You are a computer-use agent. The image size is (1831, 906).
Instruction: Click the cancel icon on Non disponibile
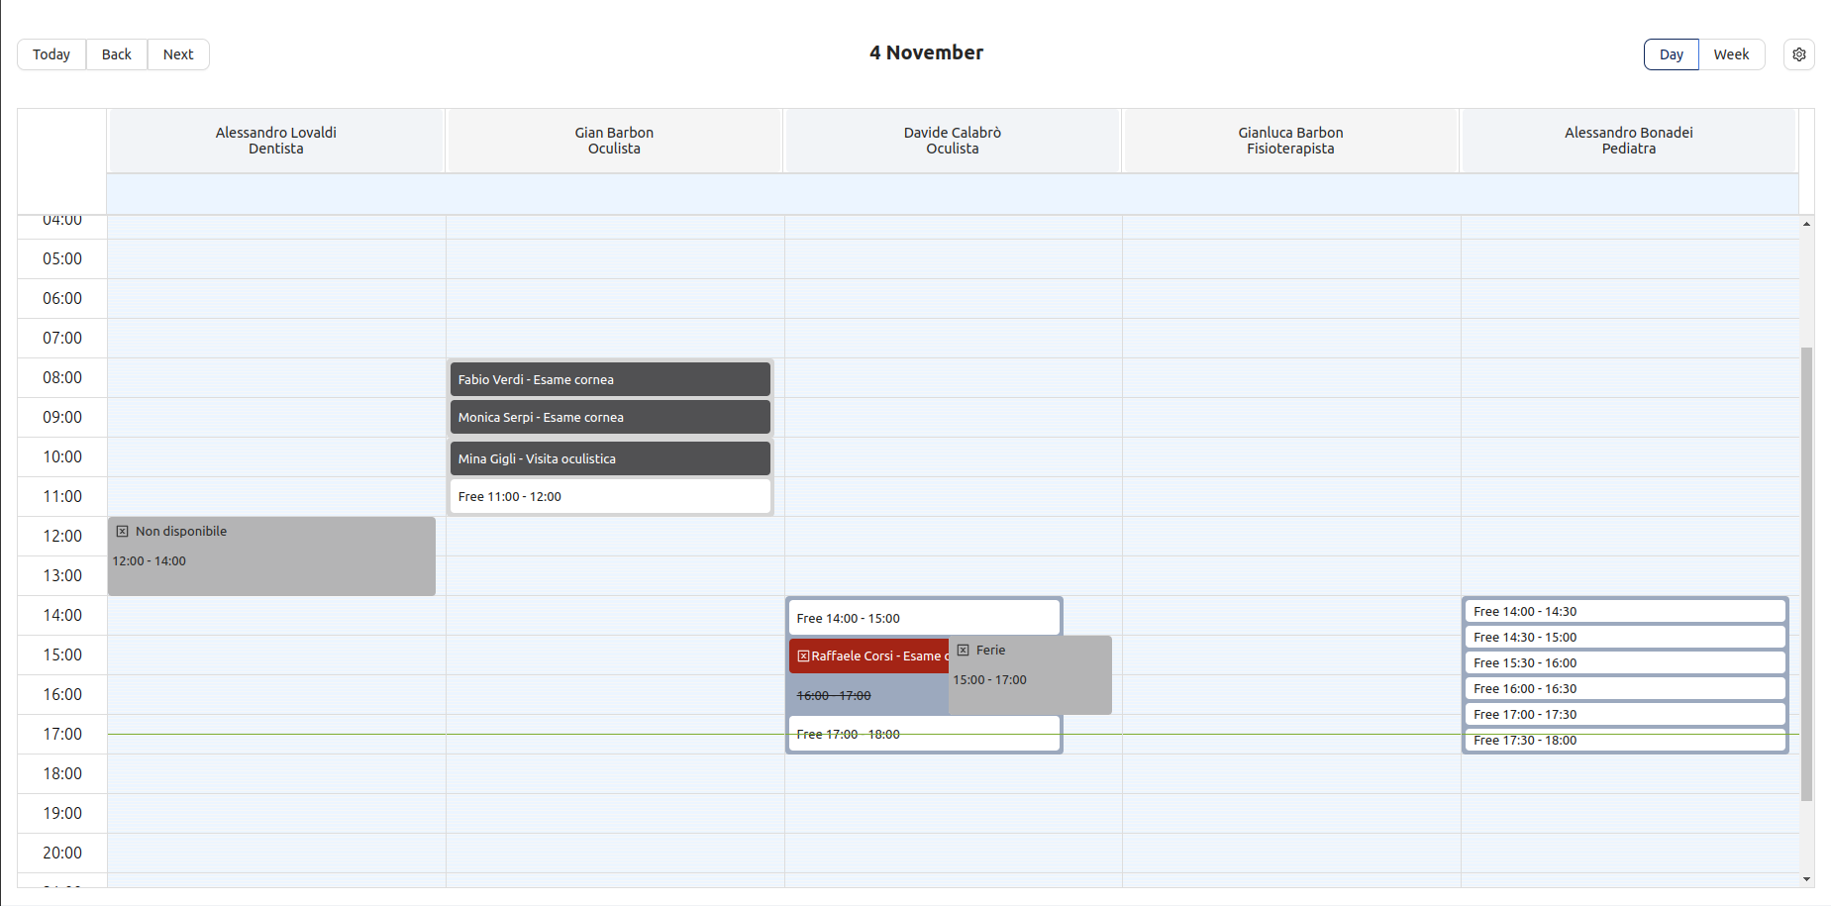123,531
